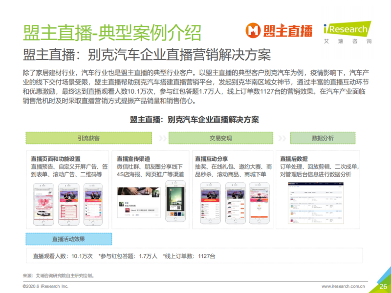Click the source note 来源：艾瑞咨询研究院自主研究绘制
The height and width of the screenshot is (293, 391).
click(59, 275)
